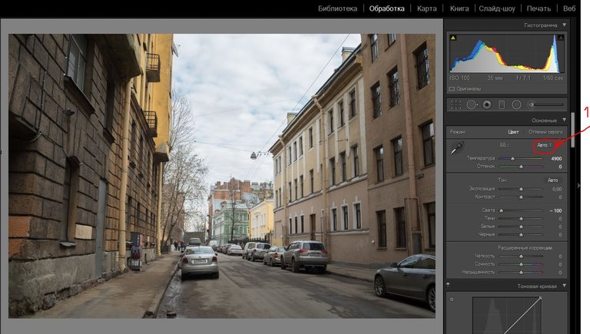
Task: Collapse the Гистограмма panel
Action: 565,25
